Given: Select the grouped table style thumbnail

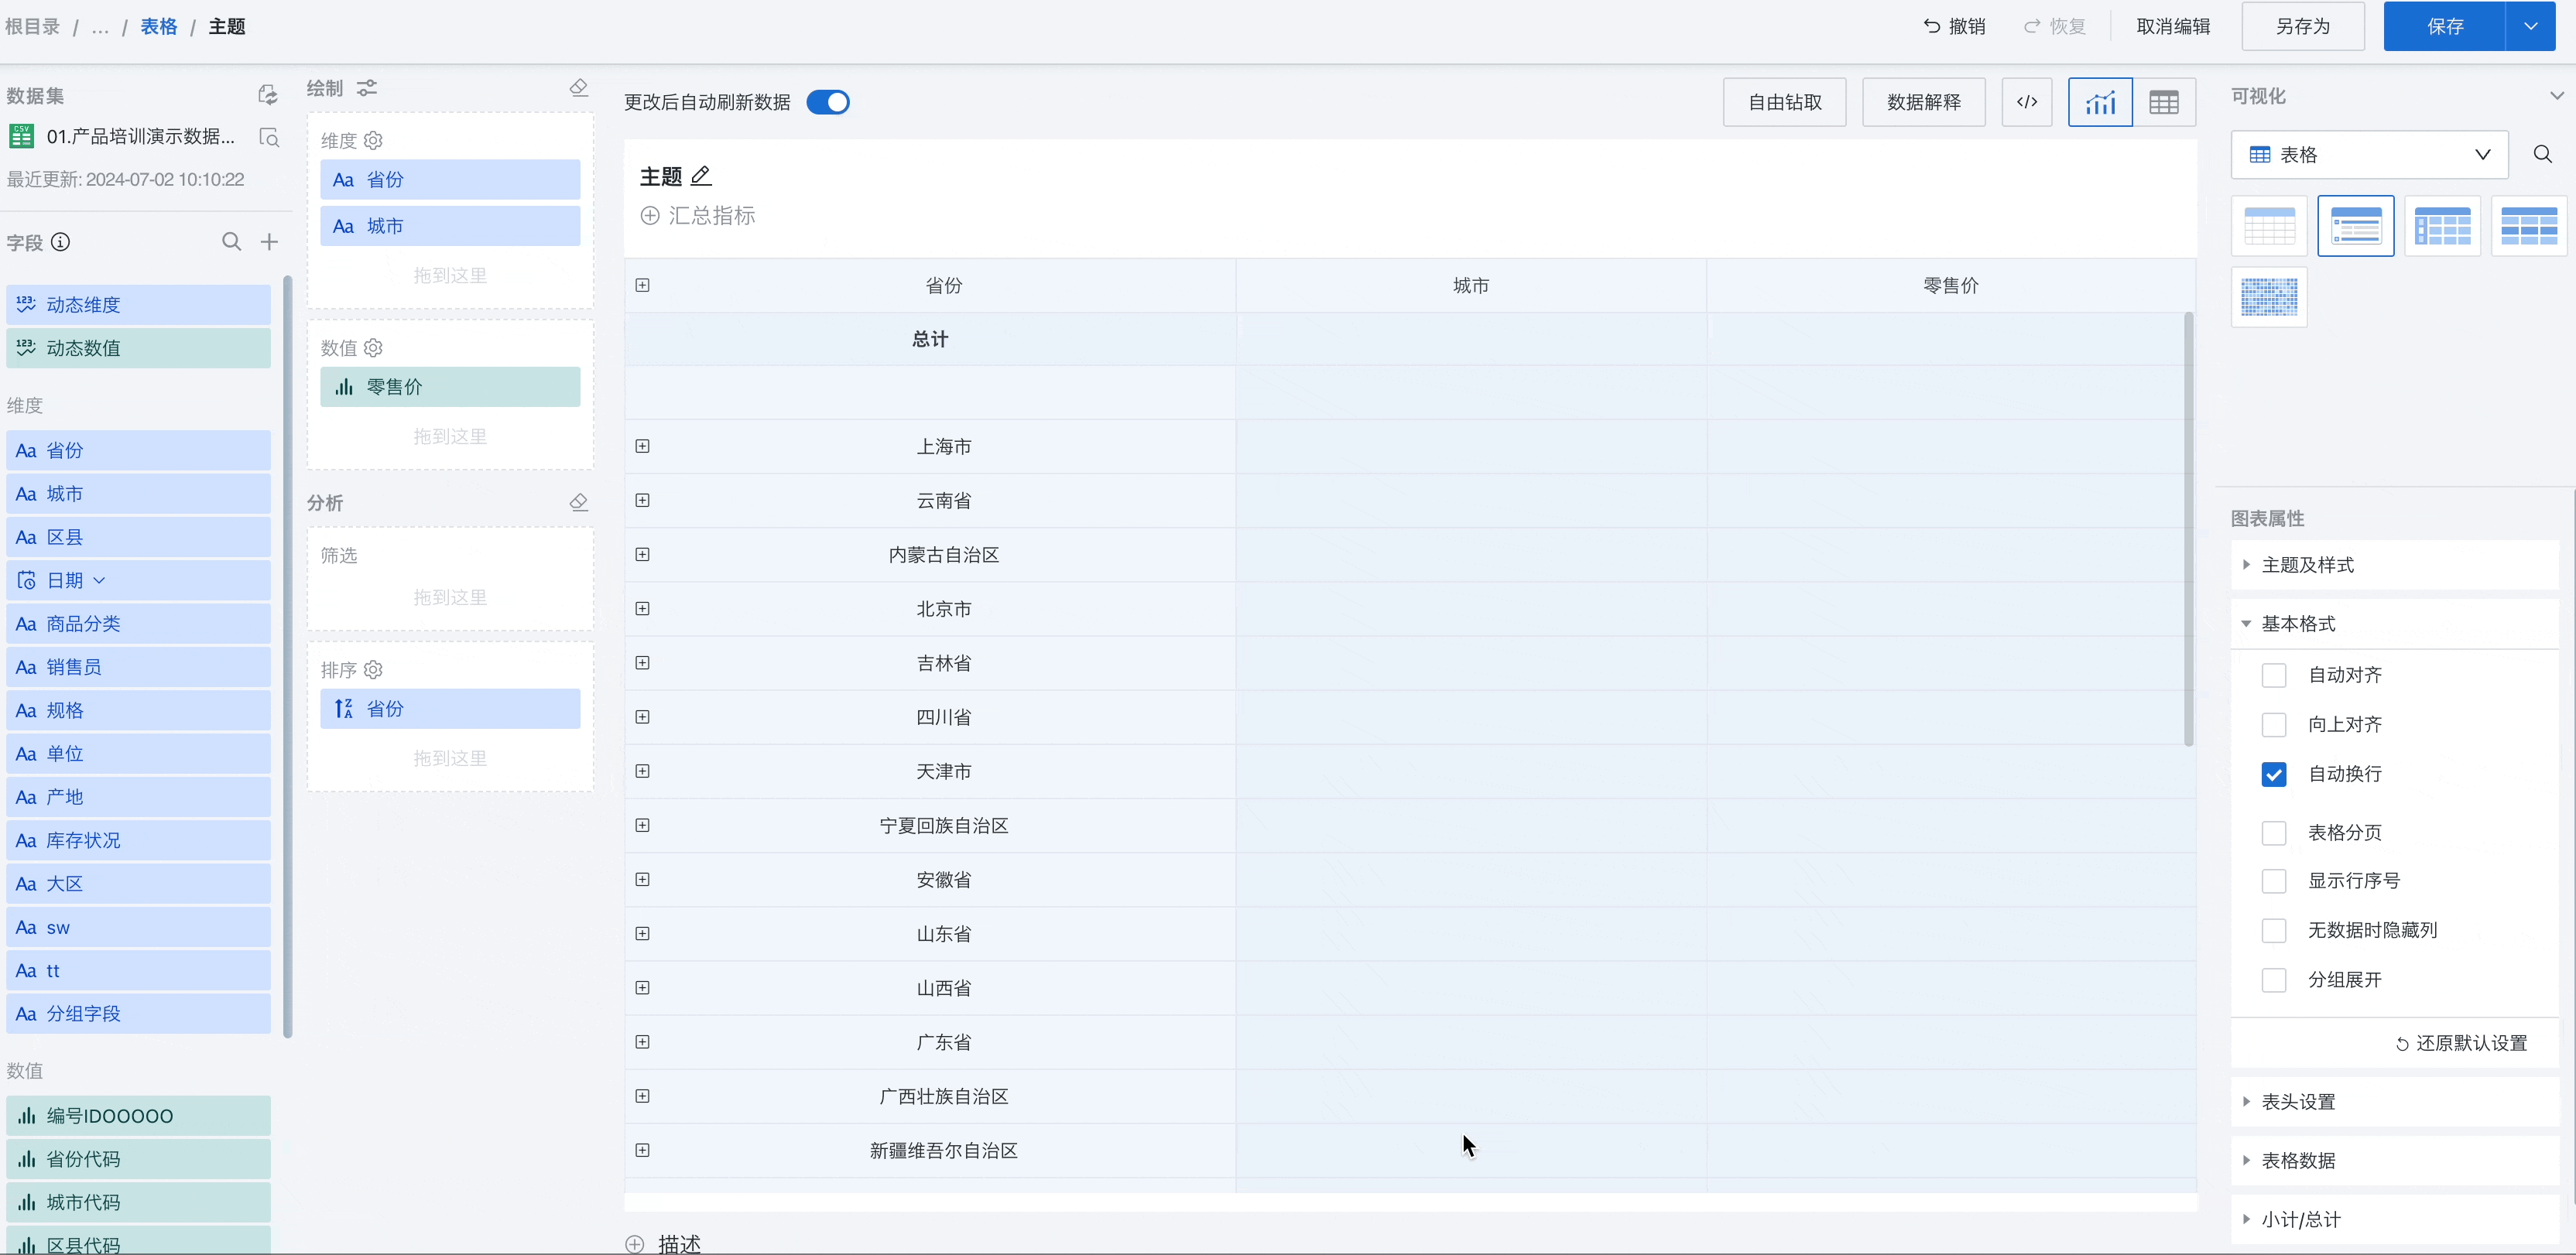Looking at the screenshot, I should [2356, 226].
